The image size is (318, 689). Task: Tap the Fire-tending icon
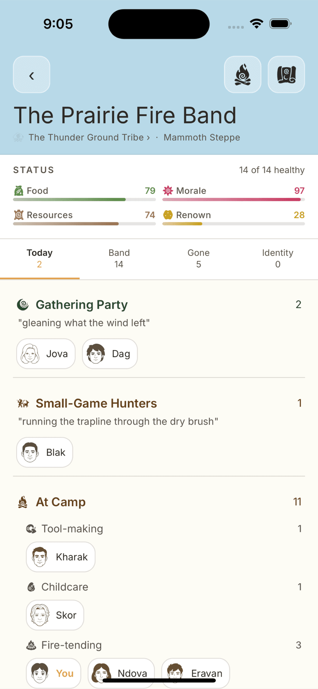[31, 645]
